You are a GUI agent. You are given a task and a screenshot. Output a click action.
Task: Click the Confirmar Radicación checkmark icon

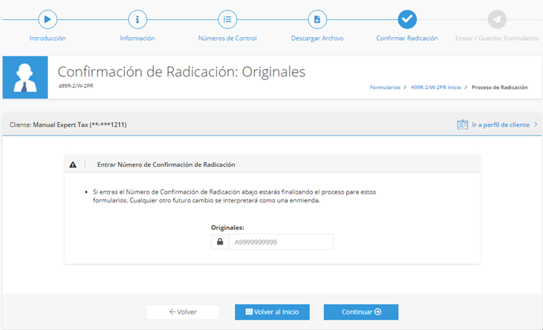[x=407, y=19]
